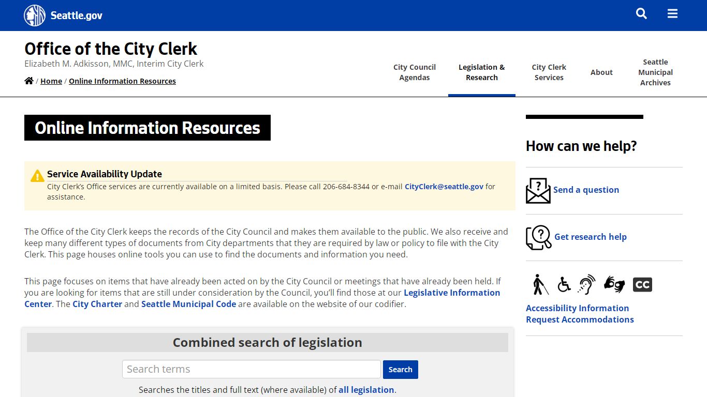
Task: Open Legislation & Research menu
Action: click(482, 72)
